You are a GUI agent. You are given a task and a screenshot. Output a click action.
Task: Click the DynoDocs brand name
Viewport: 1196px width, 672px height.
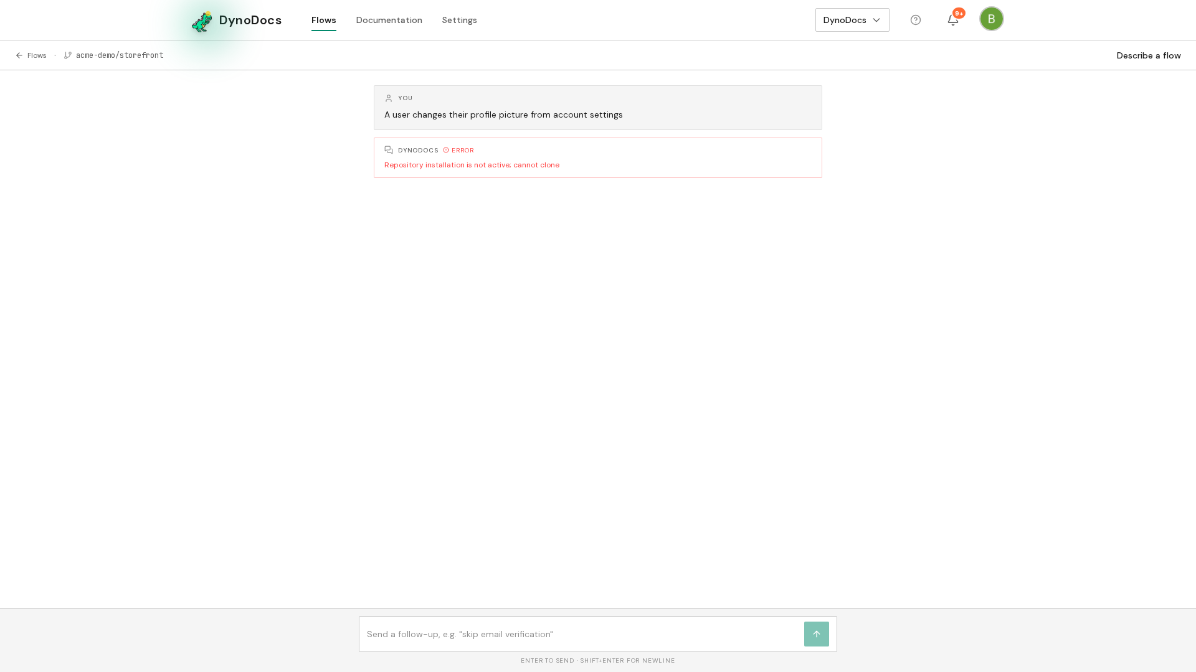(x=250, y=20)
